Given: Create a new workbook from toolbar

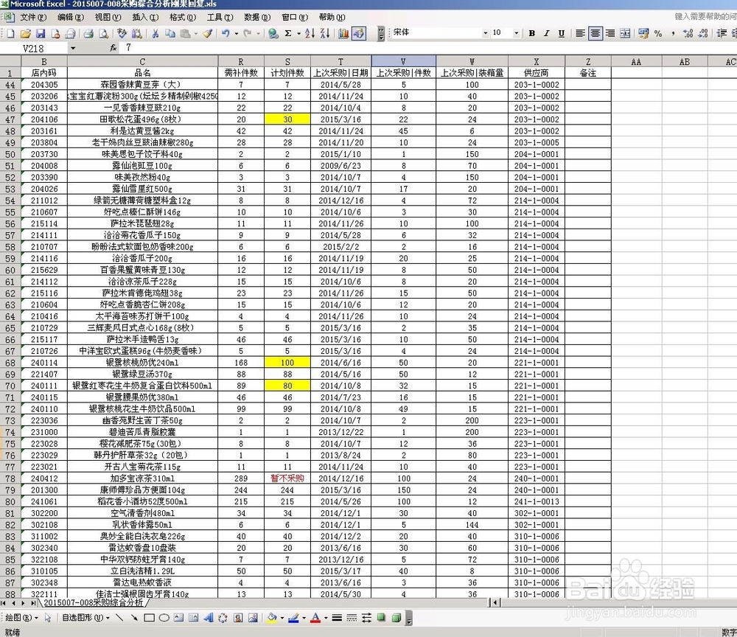Looking at the screenshot, I should [10, 33].
